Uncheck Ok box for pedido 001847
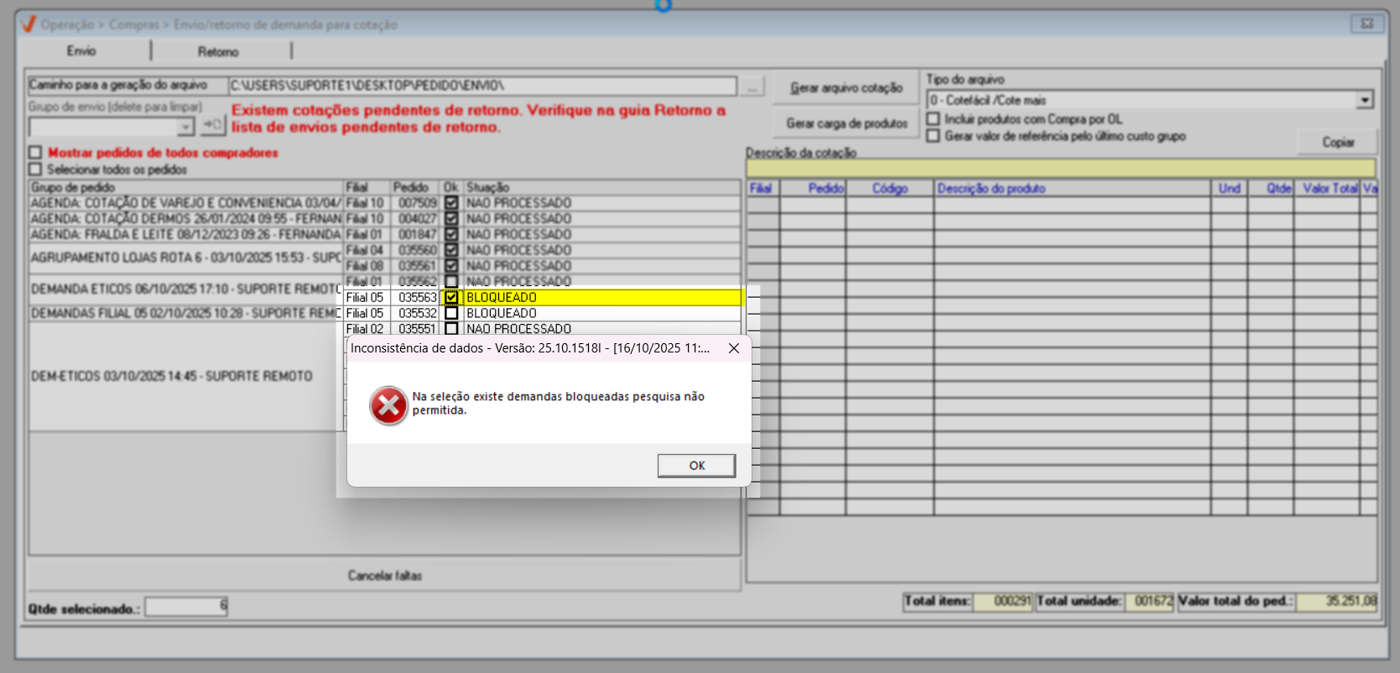The width and height of the screenshot is (1400, 673). 451,234
